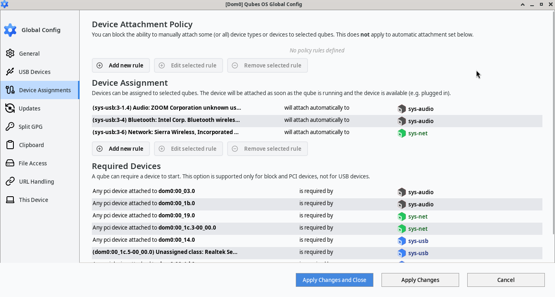Open General settings via the gear icon
Screen dimensions: 555x297
click(10, 53)
